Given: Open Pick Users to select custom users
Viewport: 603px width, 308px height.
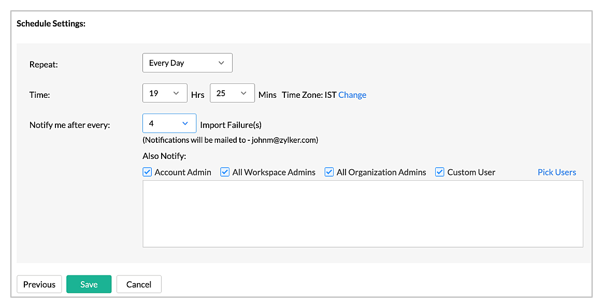Looking at the screenshot, I should pyautogui.click(x=556, y=171).
